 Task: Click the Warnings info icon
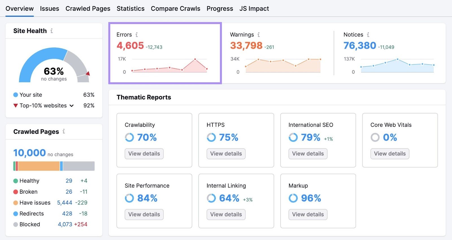[x=258, y=35]
